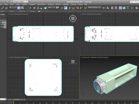Open the Animation menu

32,4
